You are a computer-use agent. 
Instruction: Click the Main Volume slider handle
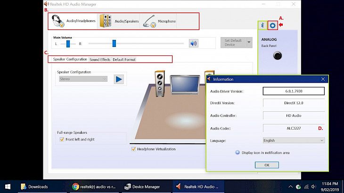114,43
